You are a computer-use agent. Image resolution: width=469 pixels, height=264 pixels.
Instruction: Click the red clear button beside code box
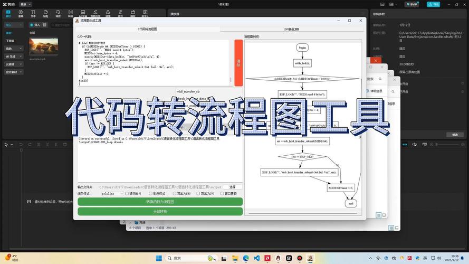click(238, 63)
